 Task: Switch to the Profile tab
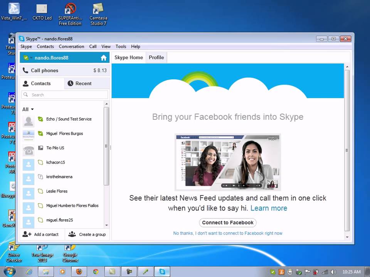156,57
